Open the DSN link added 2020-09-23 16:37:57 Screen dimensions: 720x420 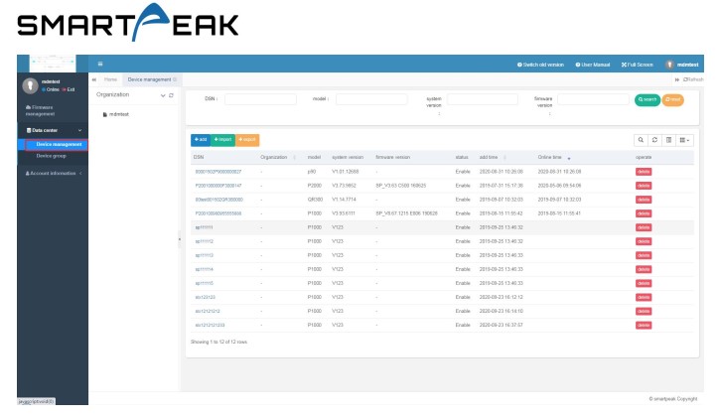210,325
